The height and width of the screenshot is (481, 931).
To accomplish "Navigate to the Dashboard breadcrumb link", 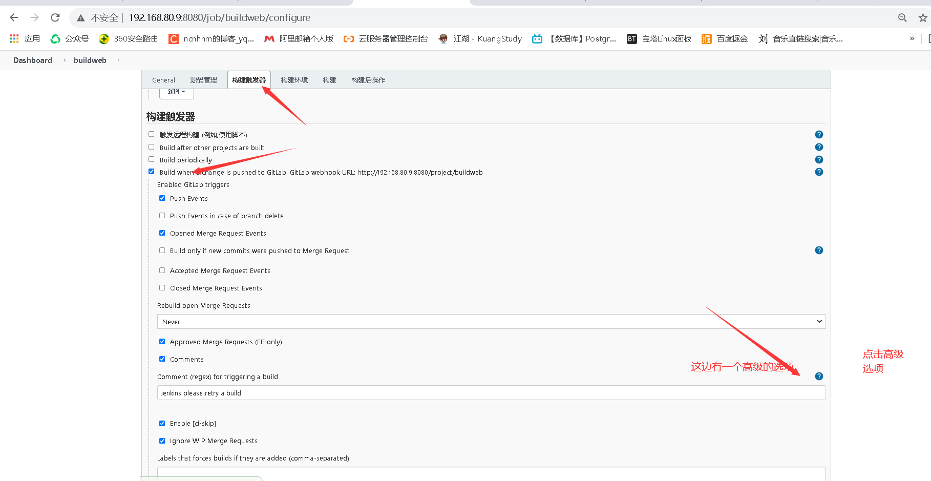I will 32,60.
